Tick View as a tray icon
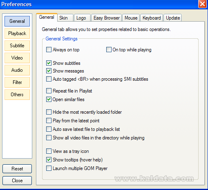The height and width of the screenshot is (190, 208). click(x=49, y=151)
